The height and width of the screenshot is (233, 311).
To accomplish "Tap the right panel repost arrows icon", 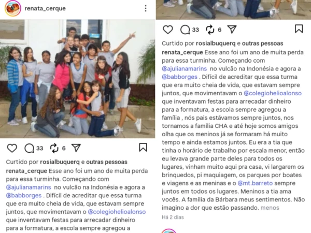I will [x=210, y=30].
